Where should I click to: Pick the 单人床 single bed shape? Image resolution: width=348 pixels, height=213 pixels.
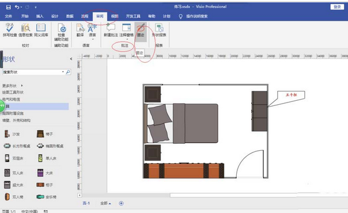click(47, 158)
